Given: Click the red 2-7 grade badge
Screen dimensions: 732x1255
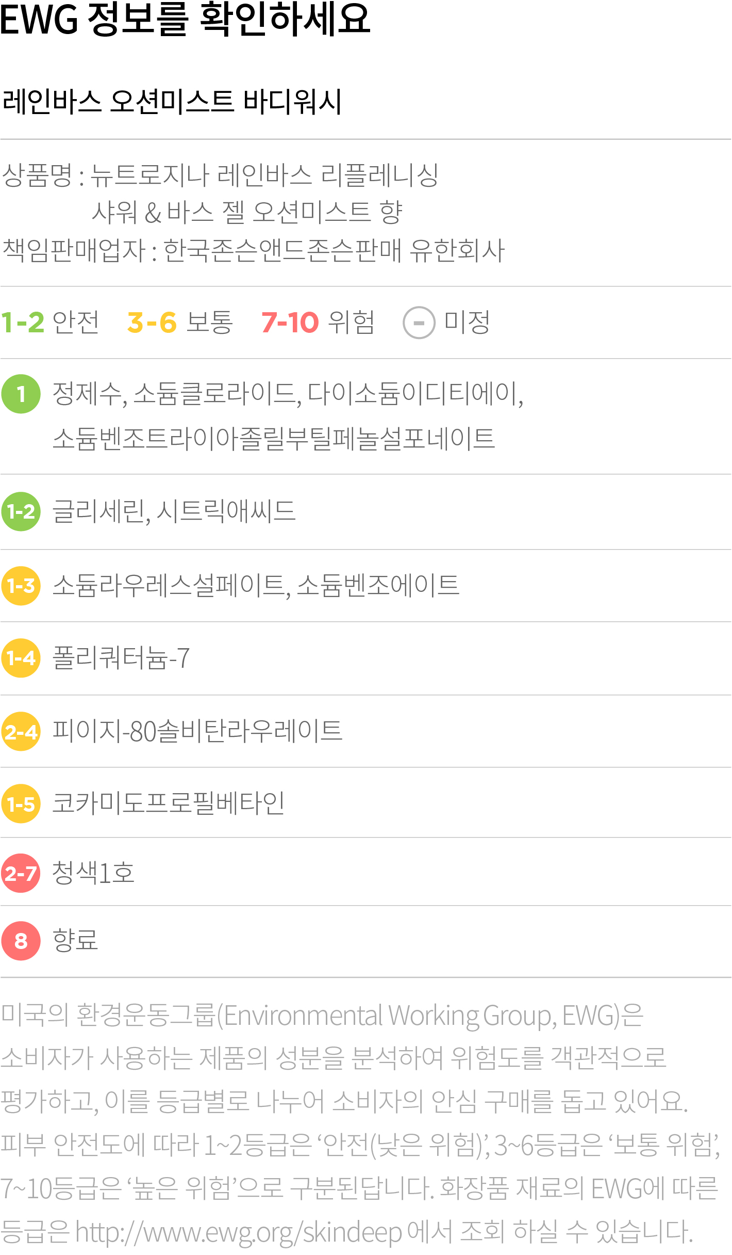Looking at the screenshot, I should point(21,873).
